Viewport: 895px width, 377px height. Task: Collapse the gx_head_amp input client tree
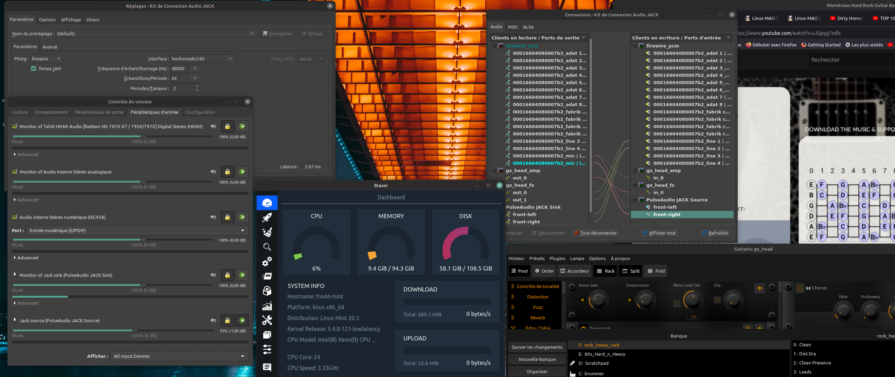pyautogui.click(x=635, y=171)
